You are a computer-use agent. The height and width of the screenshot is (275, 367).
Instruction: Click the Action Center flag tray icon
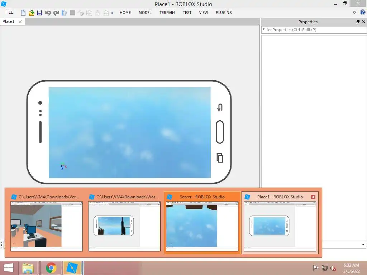tap(316, 268)
